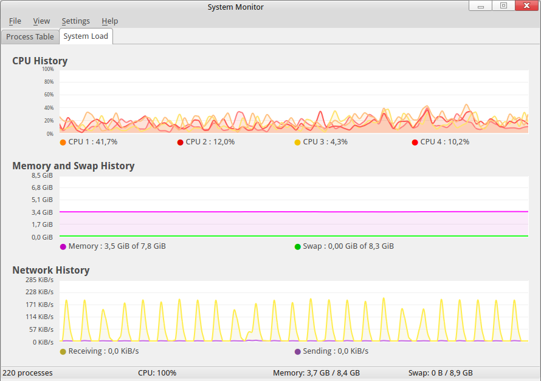Image resolution: width=541 pixels, height=381 pixels.
Task: Click the red CPU 4 legend dot
Action: pos(415,143)
